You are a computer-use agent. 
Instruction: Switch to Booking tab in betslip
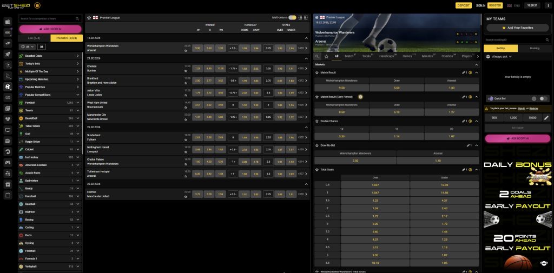pyautogui.click(x=534, y=49)
